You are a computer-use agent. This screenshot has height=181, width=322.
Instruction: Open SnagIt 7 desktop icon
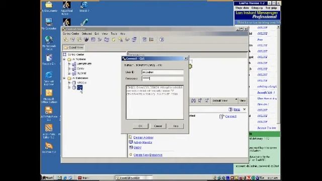[84, 7]
